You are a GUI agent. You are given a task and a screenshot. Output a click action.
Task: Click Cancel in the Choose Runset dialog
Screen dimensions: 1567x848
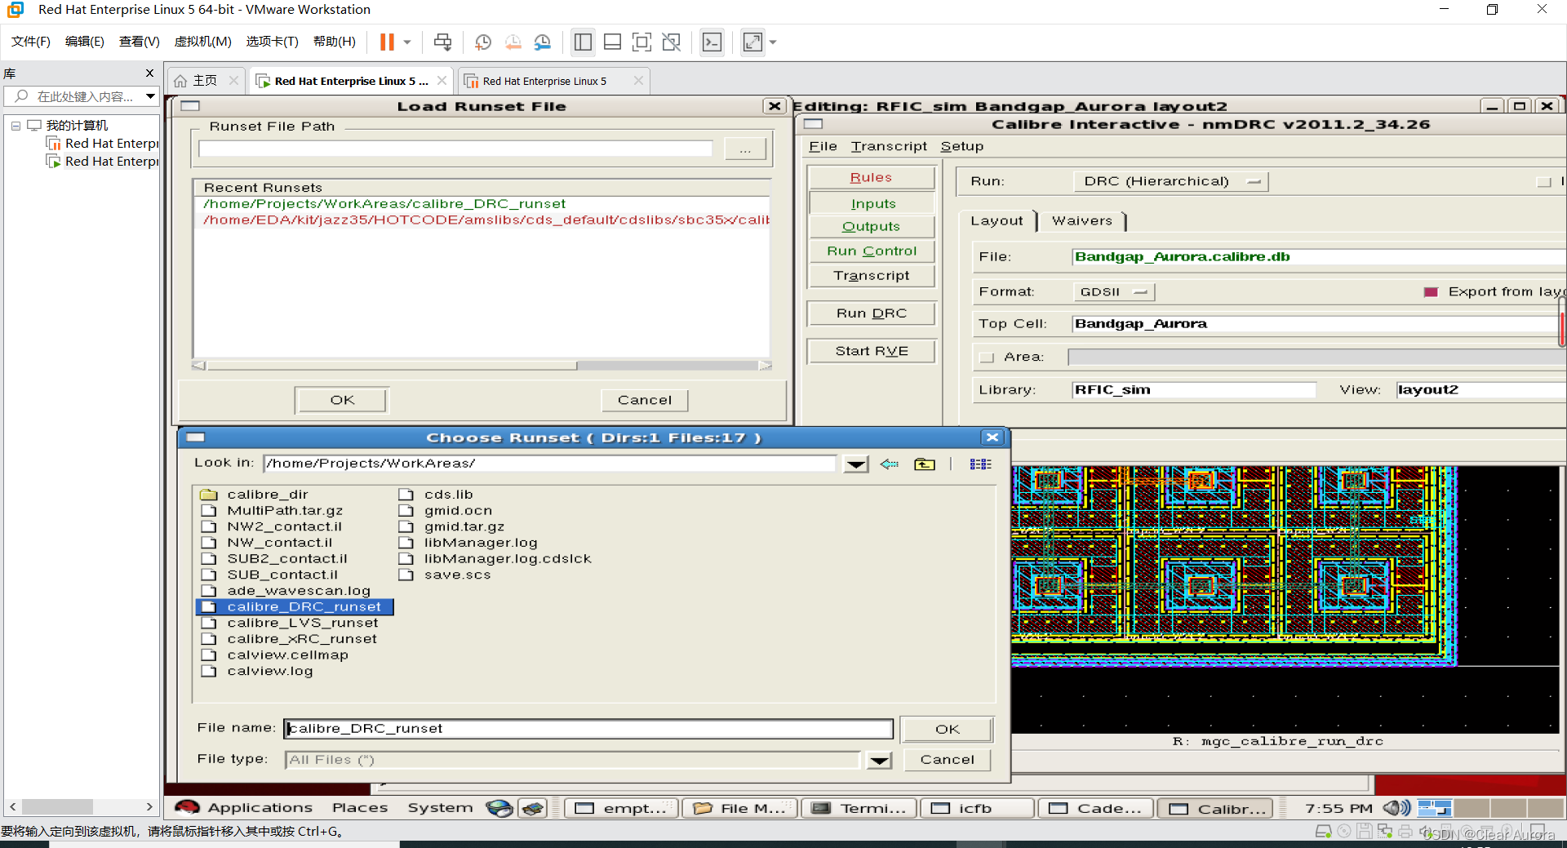pyautogui.click(x=948, y=759)
